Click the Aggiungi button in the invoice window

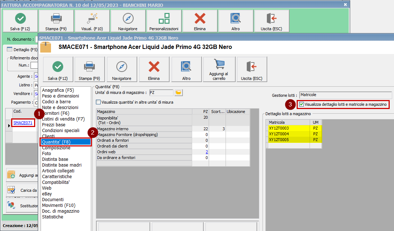22,175
